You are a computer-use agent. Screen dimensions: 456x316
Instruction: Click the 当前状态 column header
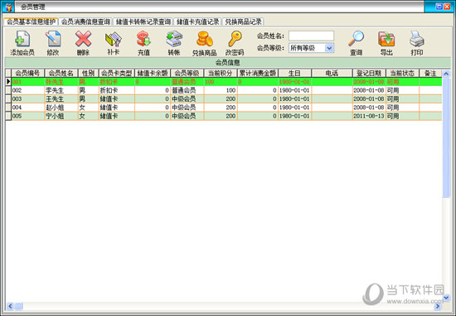tap(402, 73)
